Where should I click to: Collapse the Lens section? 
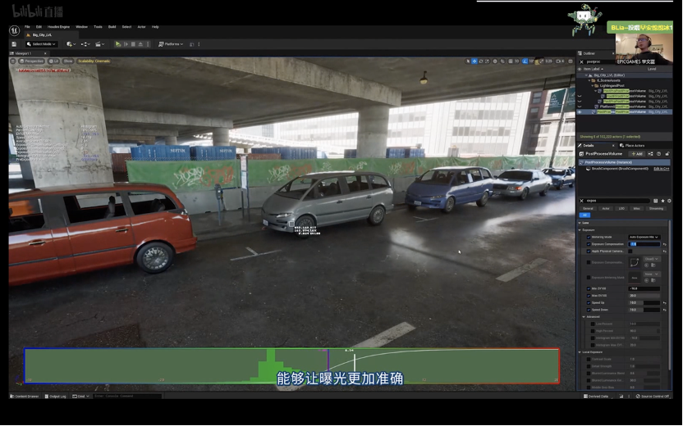tap(580, 223)
